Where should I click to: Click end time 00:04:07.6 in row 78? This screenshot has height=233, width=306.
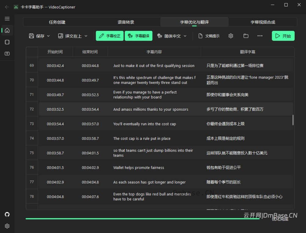[90, 197]
